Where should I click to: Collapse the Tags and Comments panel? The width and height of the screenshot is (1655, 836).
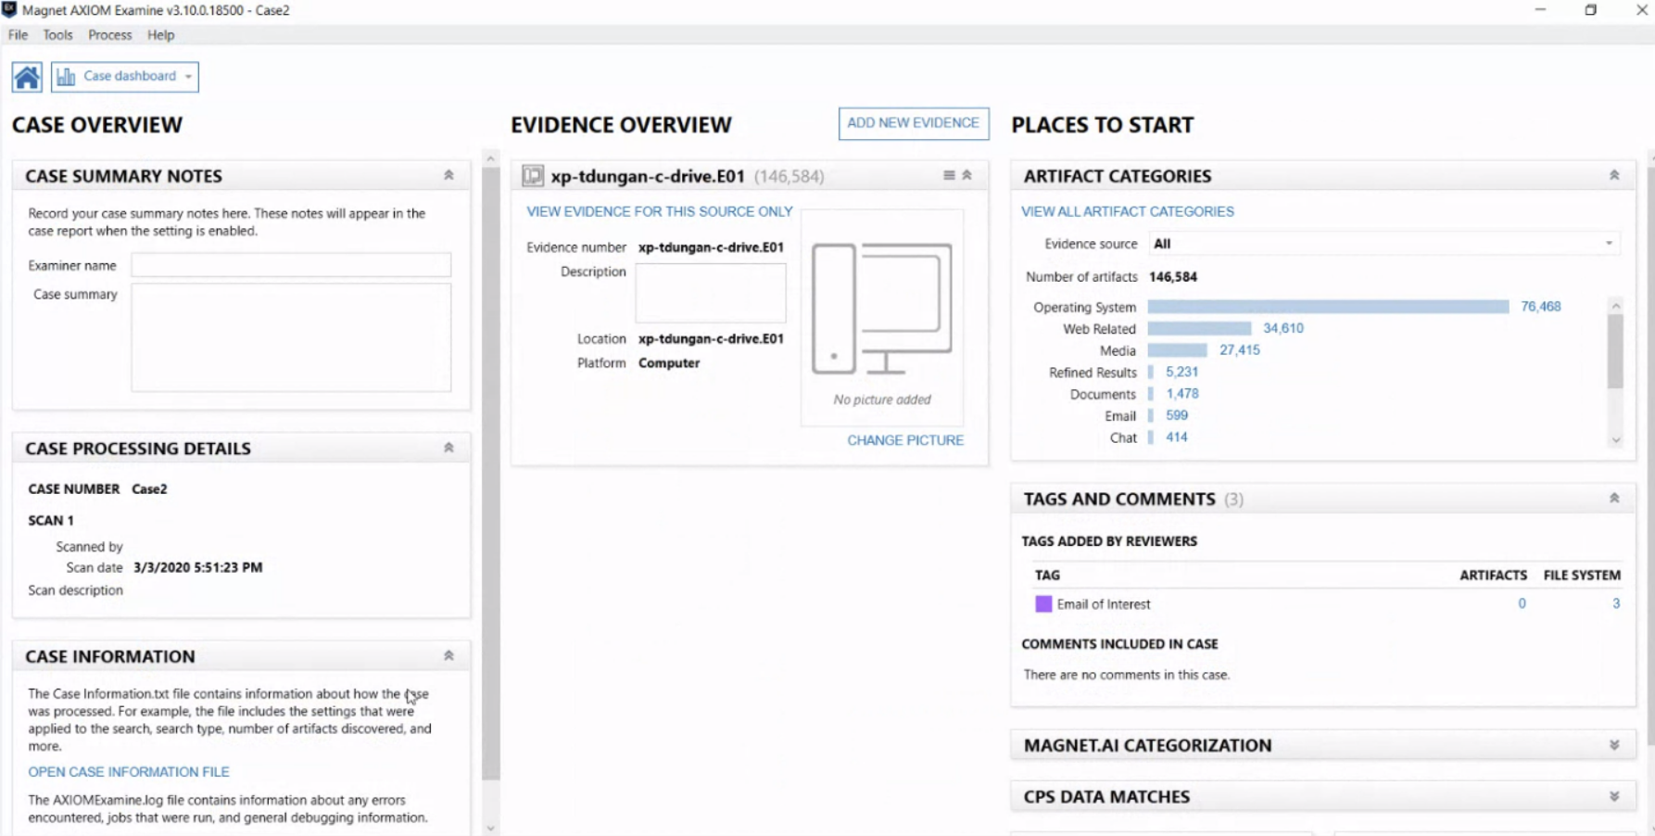(1614, 498)
